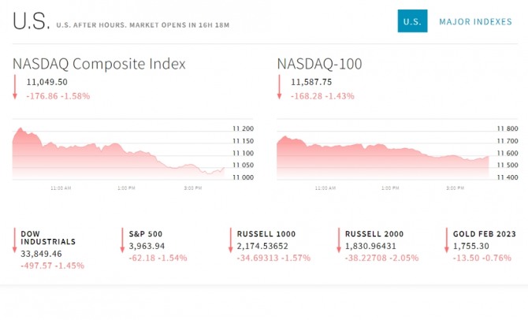Open the Dow Industrials quote

[48, 238]
